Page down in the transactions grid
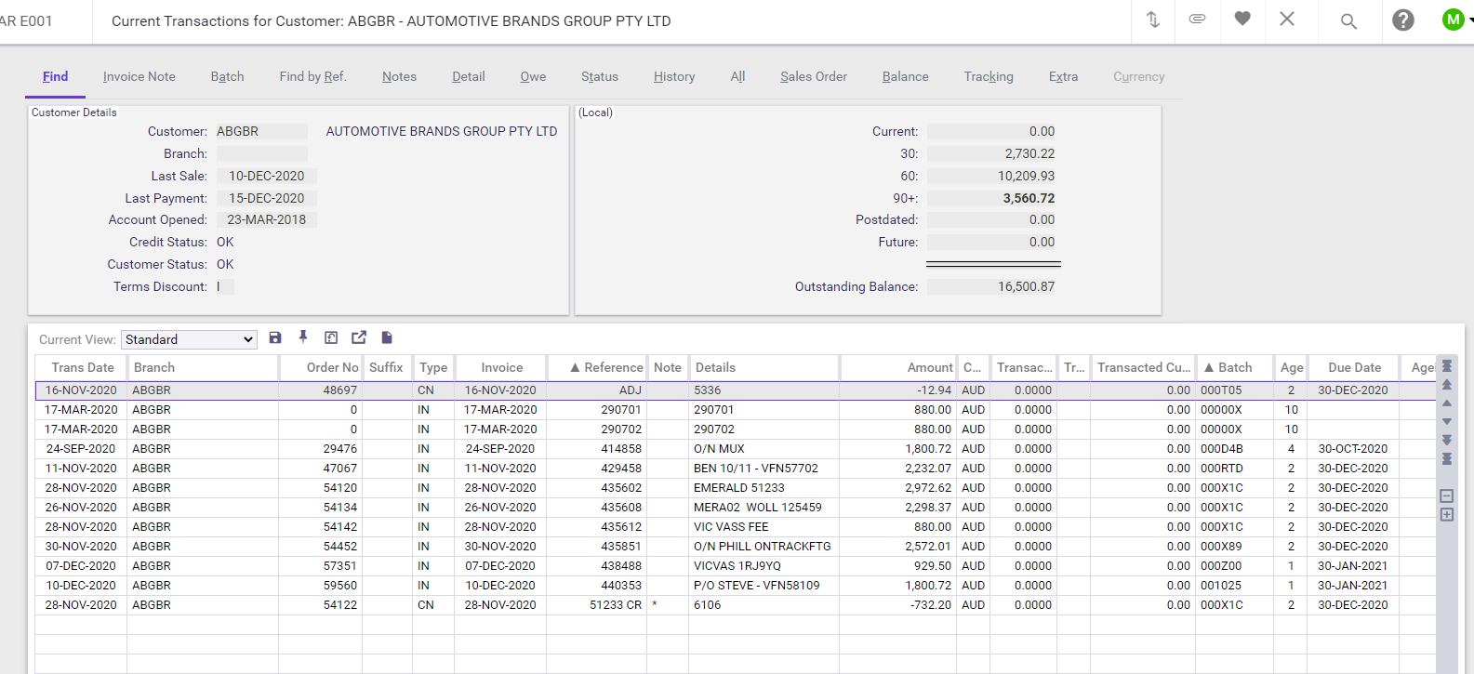The height and width of the screenshot is (674, 1474). 1447,440
